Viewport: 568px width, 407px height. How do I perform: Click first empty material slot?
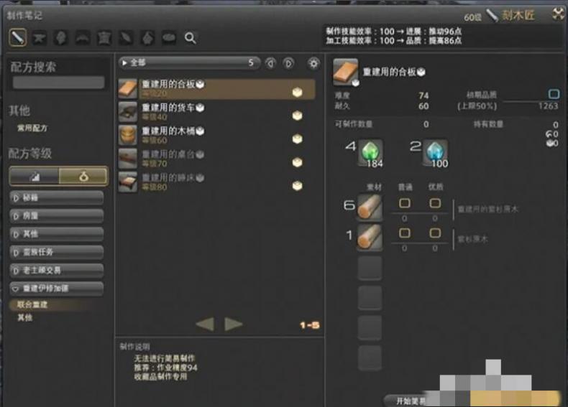click(370, 268)
